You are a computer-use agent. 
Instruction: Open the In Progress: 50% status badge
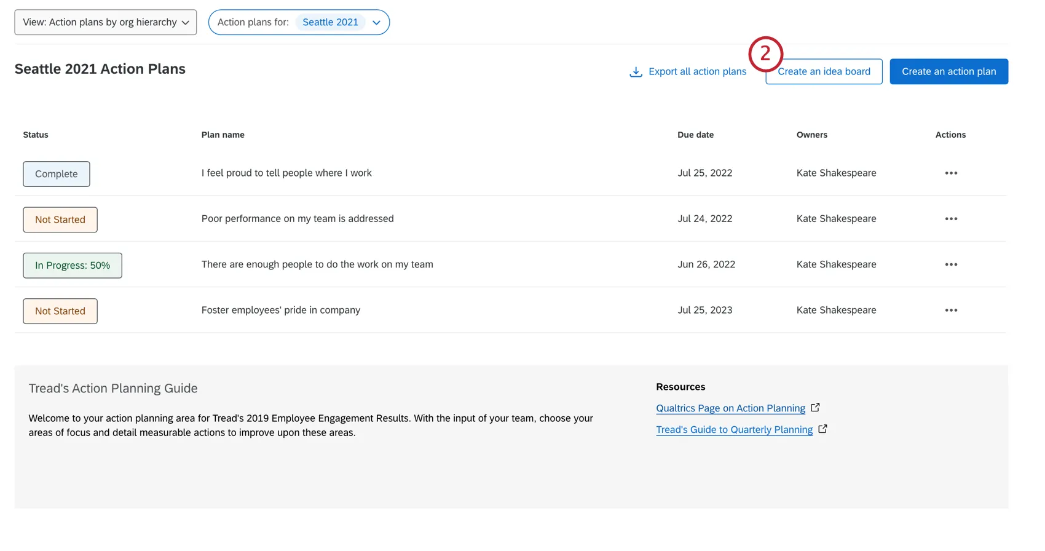(73, 266)
